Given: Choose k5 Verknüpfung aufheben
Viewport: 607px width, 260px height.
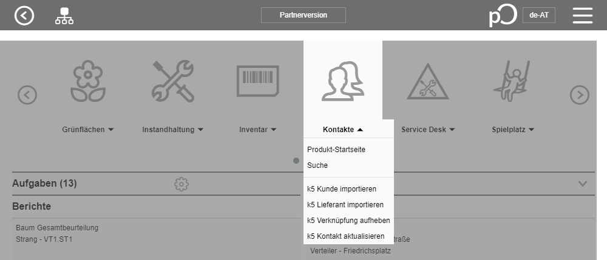Looking at the screenshot, I should [348, 221].
